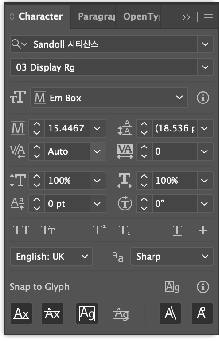Toggle Small Caps formatting
This screenshot has height=341, width=219.
coord(48,230)
